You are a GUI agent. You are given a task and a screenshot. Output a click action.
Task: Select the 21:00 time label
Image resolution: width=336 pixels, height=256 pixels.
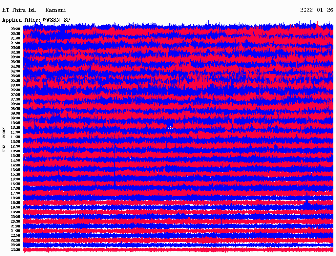(x=15, y=226)
